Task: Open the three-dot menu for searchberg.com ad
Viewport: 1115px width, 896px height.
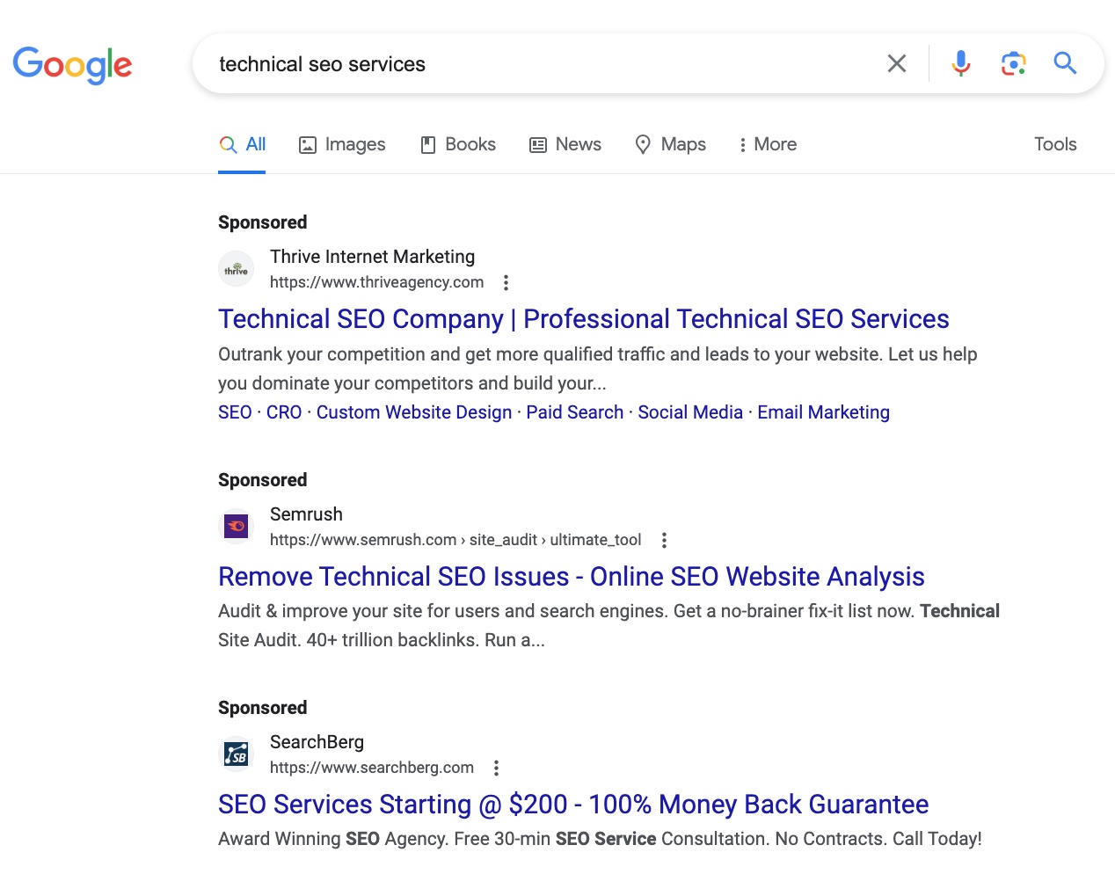Action: tap(496, 768)
